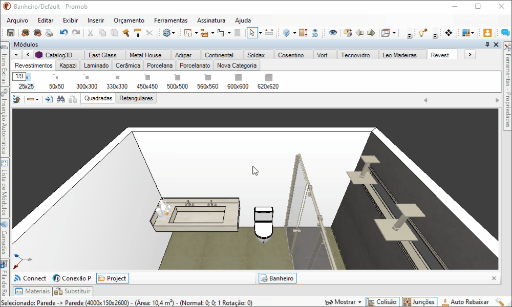Click the ruler measurement icon
This screenshot has width=512, height=307.
pos(269,33)
